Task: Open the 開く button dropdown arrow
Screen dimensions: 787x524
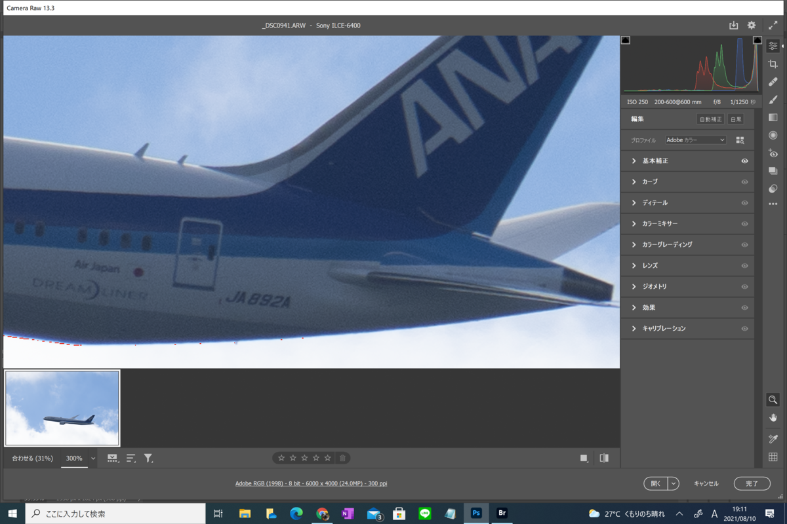Action: coord(674,483)
